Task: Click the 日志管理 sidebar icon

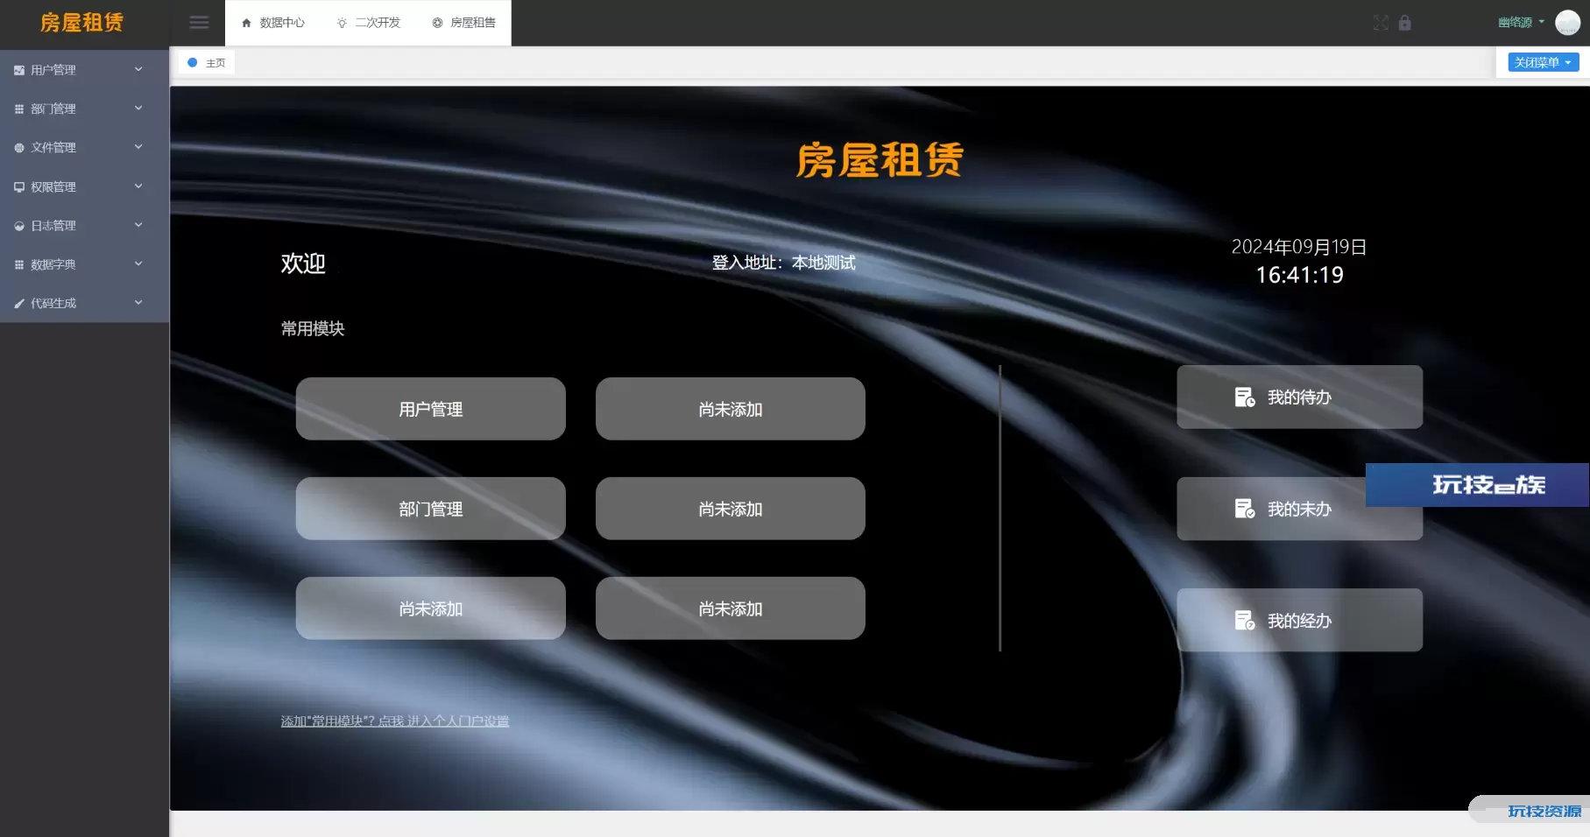Action: click(19, 226)
